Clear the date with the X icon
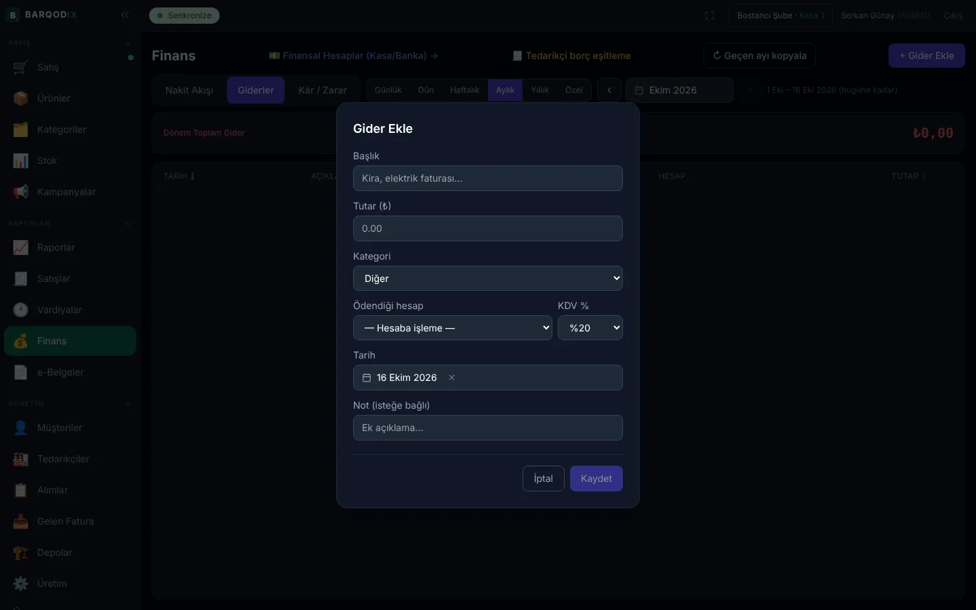This screenshot has width=976, height=610. tap(451, 378)
